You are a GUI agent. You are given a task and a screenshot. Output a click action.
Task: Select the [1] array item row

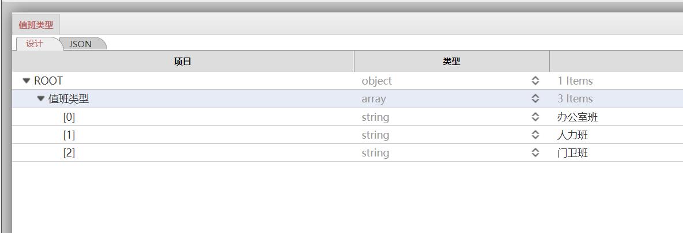pyautogui.click(x=69, y=135)
